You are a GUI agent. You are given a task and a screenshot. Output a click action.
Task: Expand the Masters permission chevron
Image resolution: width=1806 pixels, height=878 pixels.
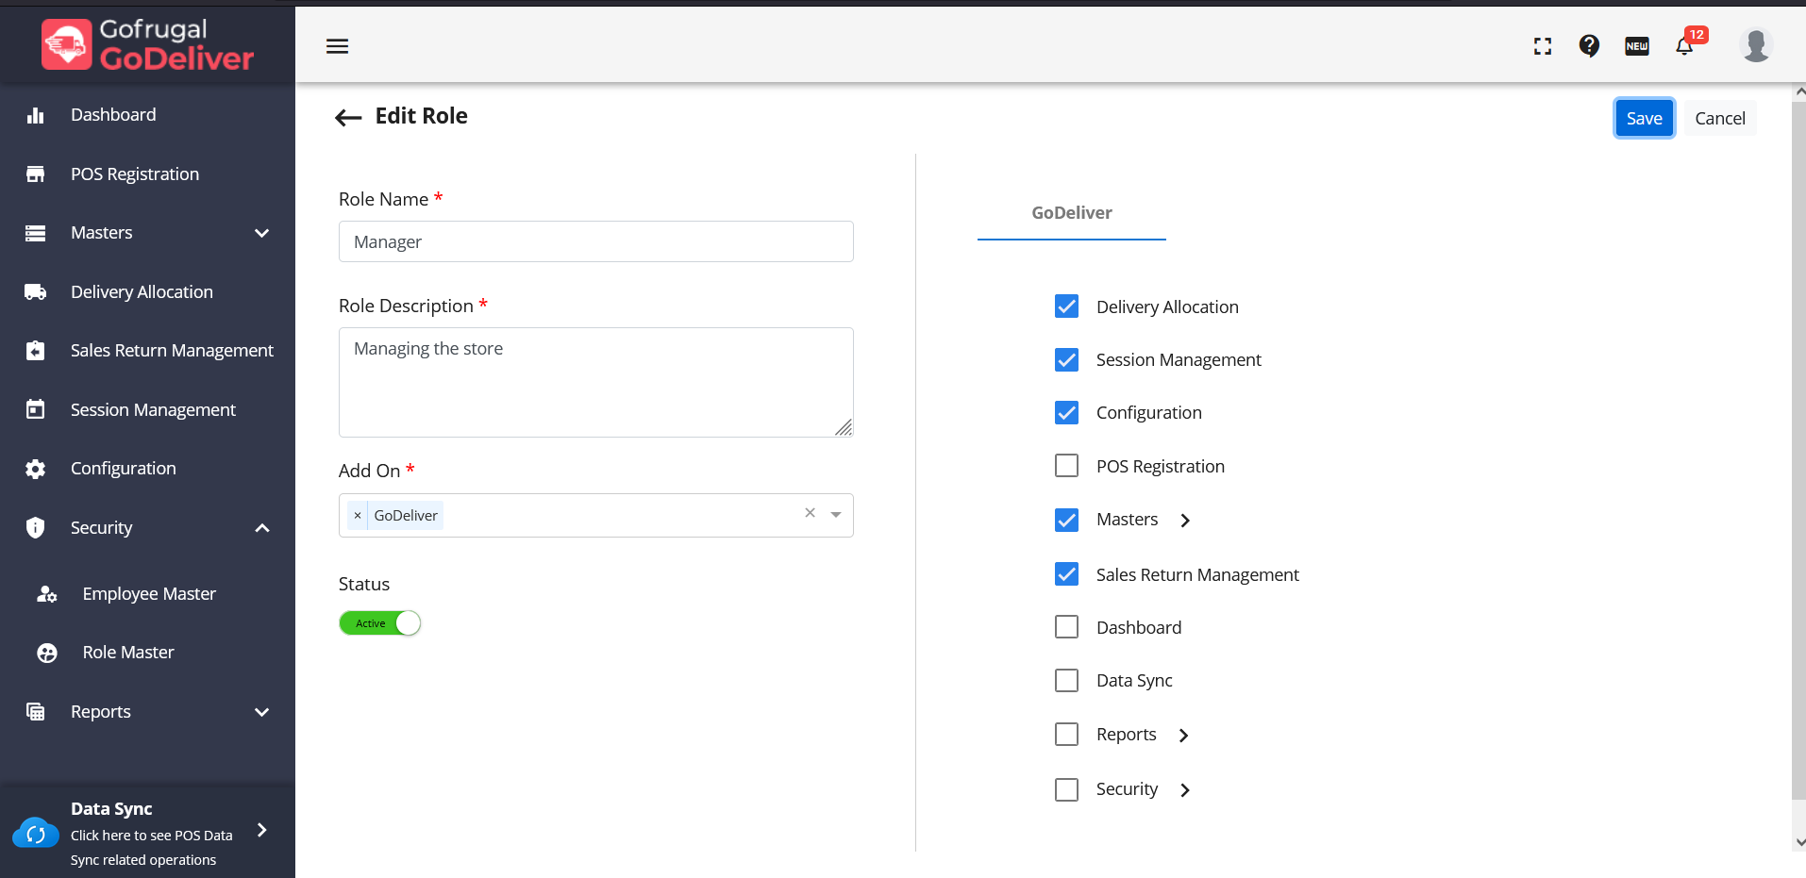[1185, 521]
